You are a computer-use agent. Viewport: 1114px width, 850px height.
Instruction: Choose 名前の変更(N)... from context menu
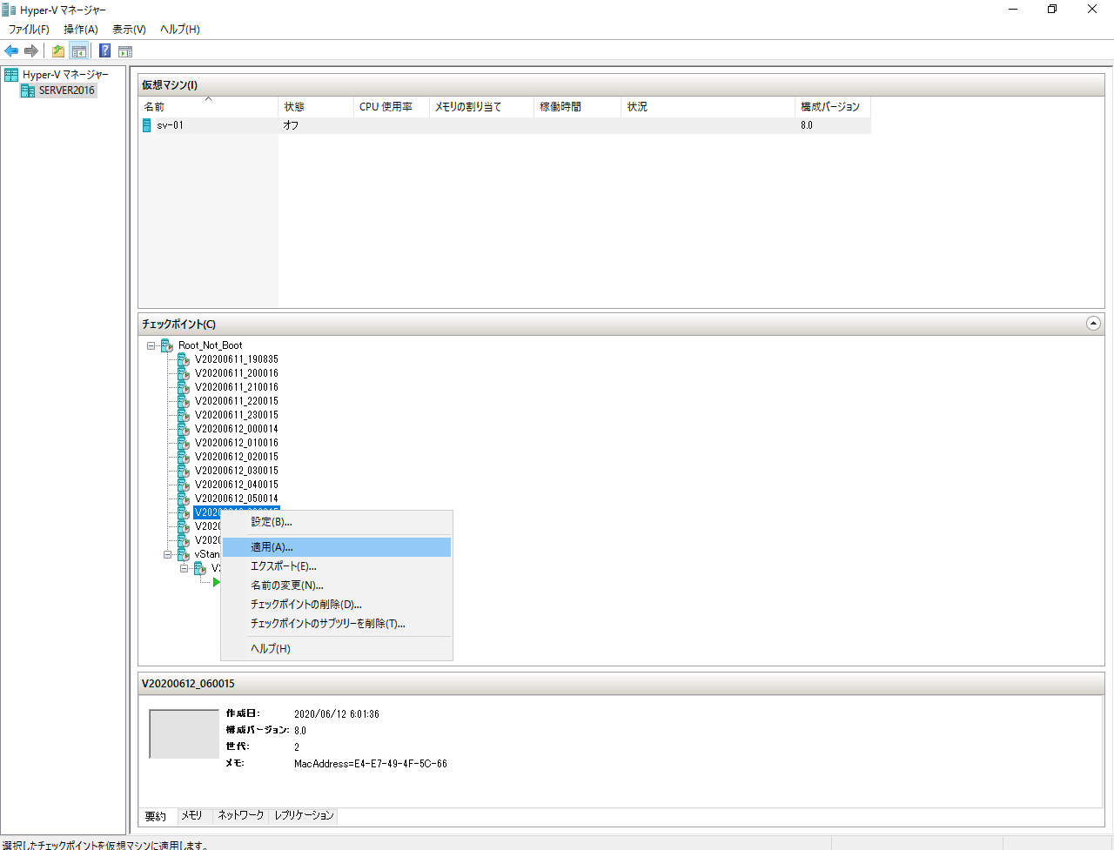click(x=337, y=586)
